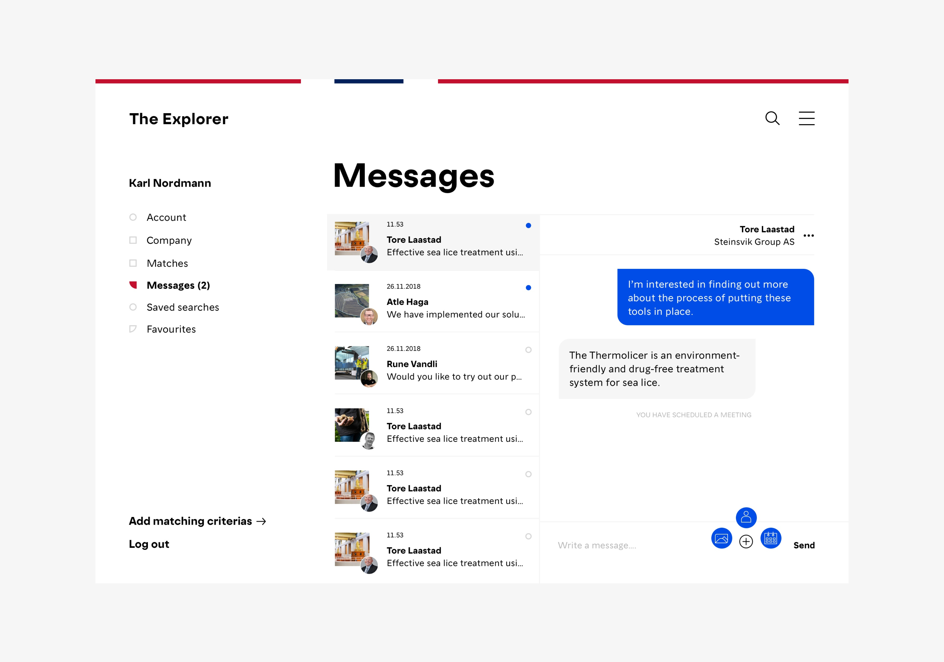The height and width of the screenshot is (662, 944).
Task: Click Log out
Action: (x=149, y=544)
